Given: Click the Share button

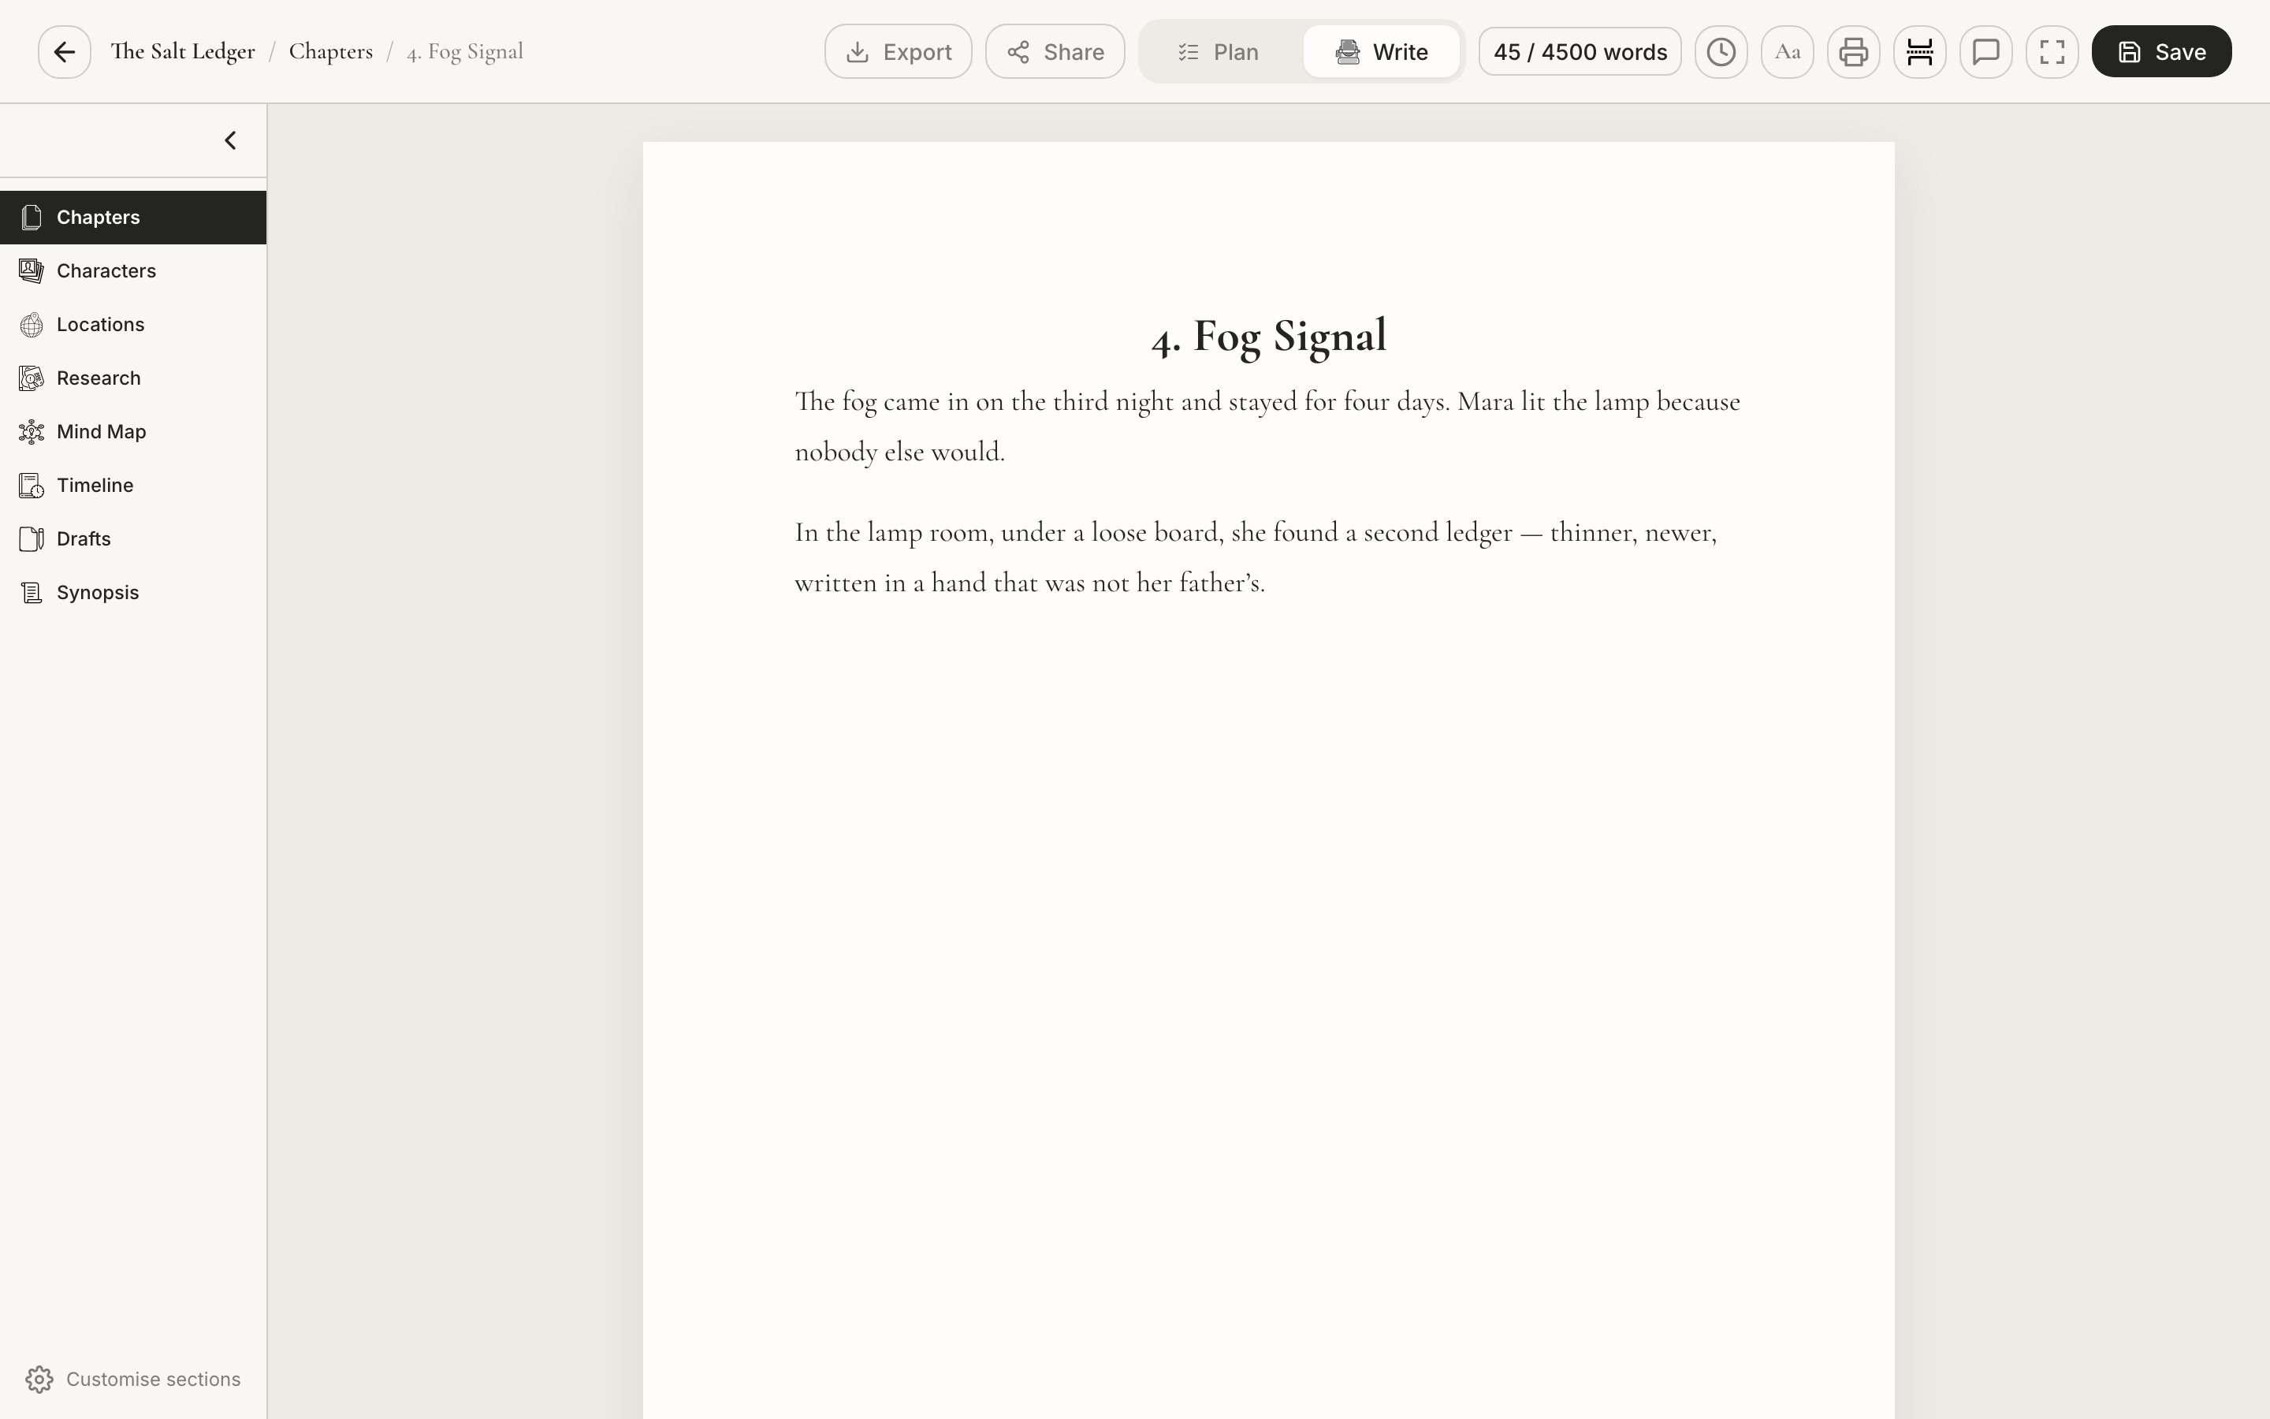Looking at the screenshot, I should pos(1055,51).
